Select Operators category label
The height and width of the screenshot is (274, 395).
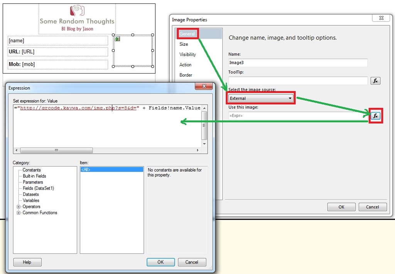pyautogui.click(x=32, y=206)
